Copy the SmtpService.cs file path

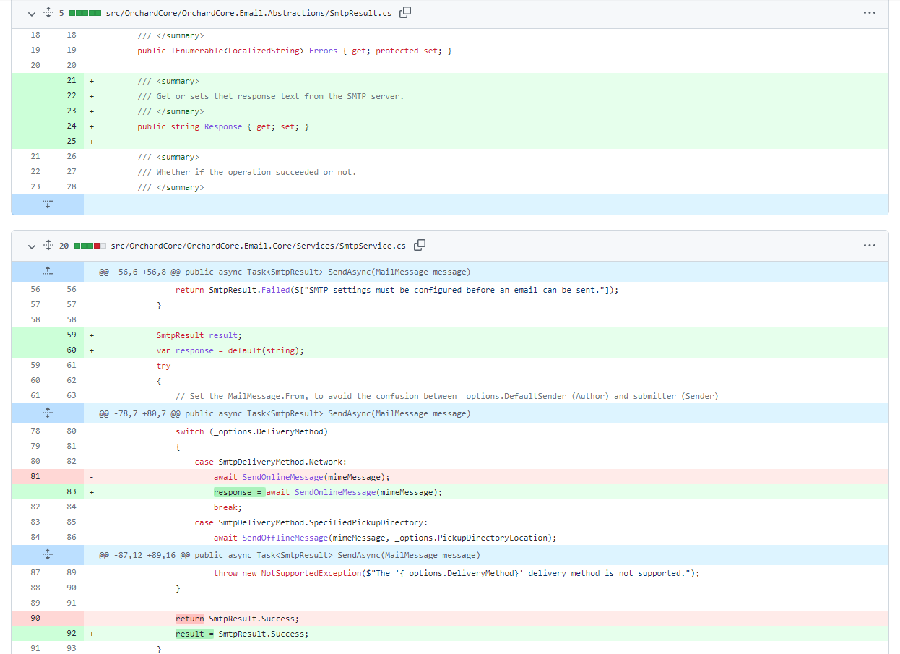click(x=420, y=245)
